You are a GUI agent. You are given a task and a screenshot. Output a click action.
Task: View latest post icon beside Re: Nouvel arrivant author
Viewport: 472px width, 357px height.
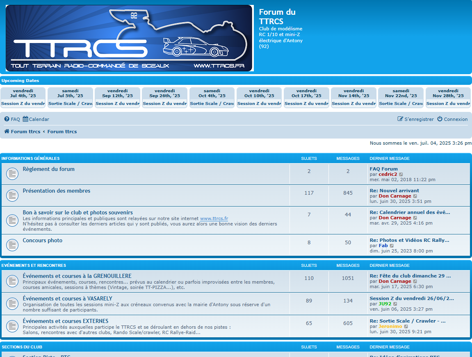pyautogui.click(x=415, y=196)
